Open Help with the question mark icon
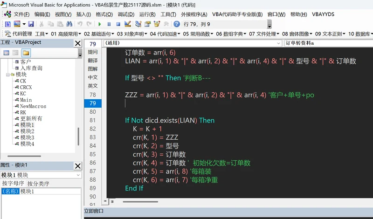Screen dimensions: 373x219 coord(177,24)
